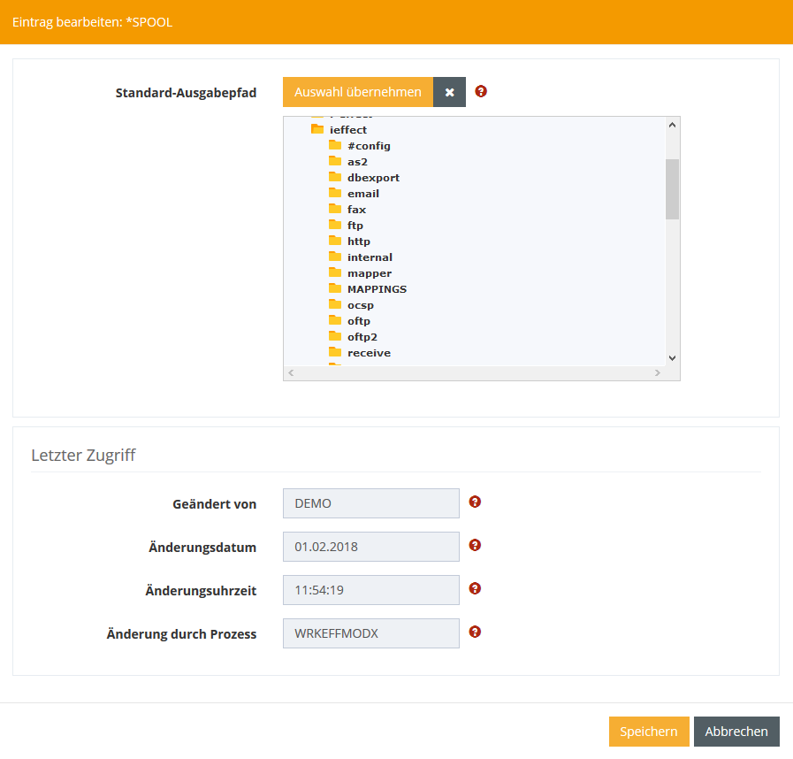The height and width of the screenshot is (759, 793).
Task: Click help icon beside Änderung durch Prozess
Action: 475,632
